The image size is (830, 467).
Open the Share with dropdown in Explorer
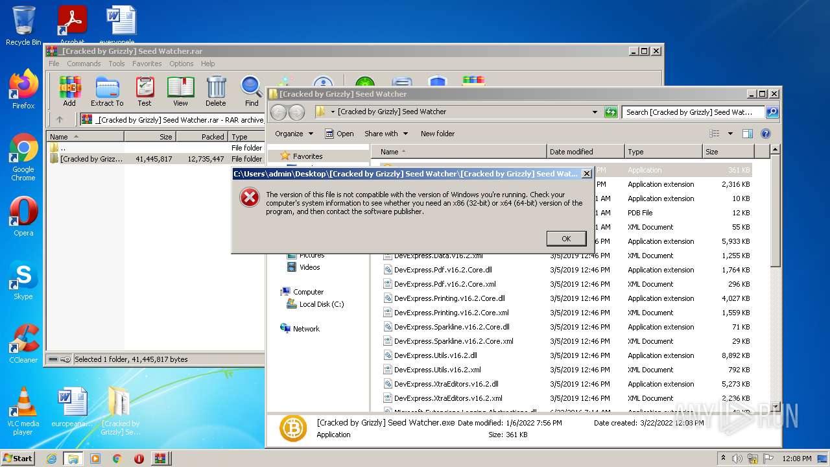(386, 134)
